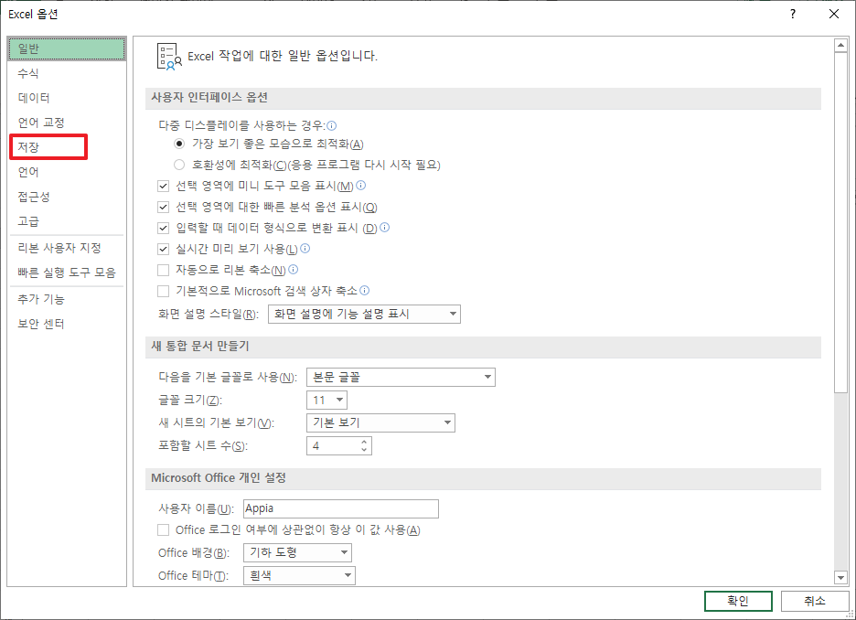
Task: Select 가장 보기 좋은 모습으로 최적화 radio button
Action: (x=179, y=144)
